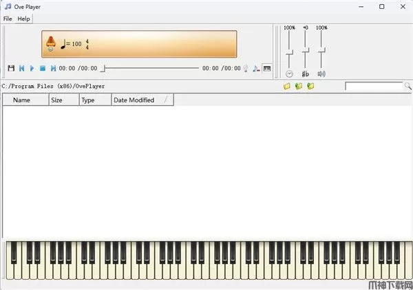Click the rightmost green folder icon

310,86
